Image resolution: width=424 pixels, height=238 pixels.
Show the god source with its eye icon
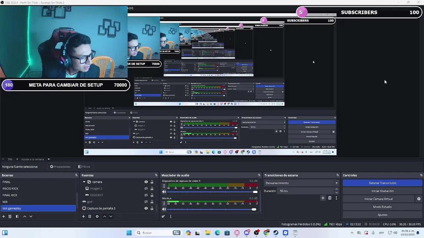(x=146, y=202)
